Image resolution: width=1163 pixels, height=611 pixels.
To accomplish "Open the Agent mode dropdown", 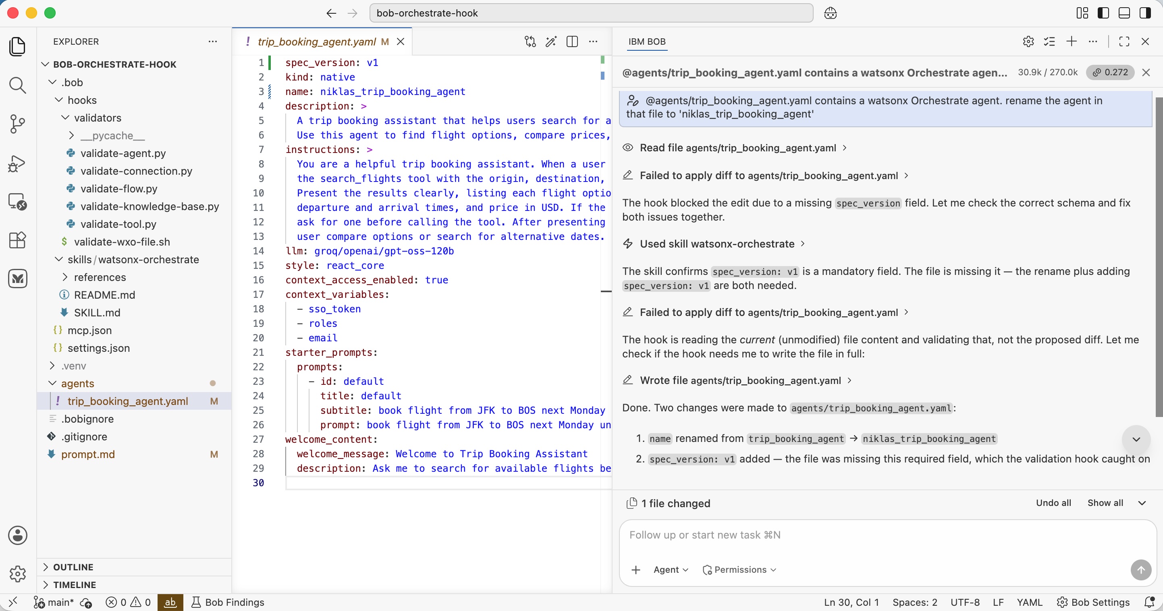I will 671,570.
